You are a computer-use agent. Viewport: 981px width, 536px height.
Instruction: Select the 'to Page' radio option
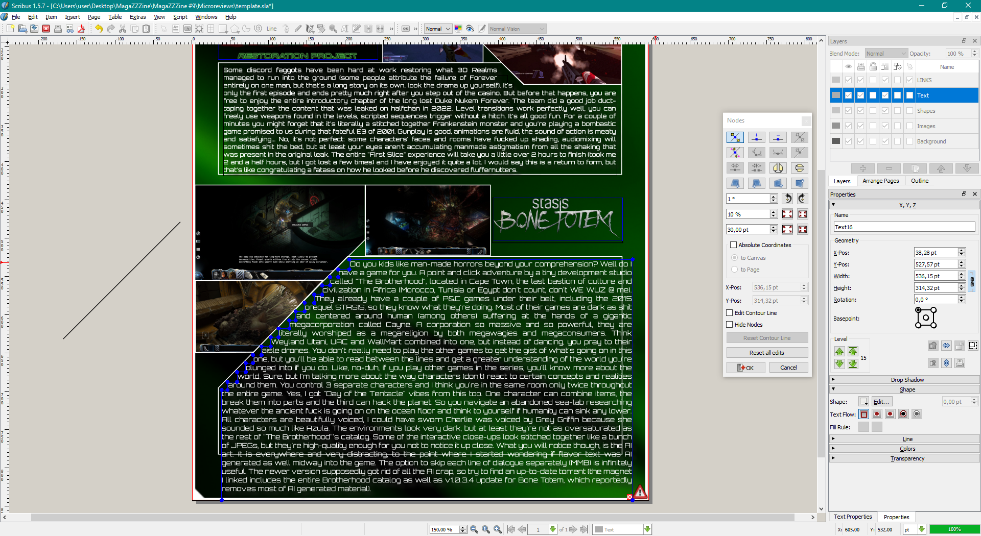pyautogui.click(x=735, y=270)
